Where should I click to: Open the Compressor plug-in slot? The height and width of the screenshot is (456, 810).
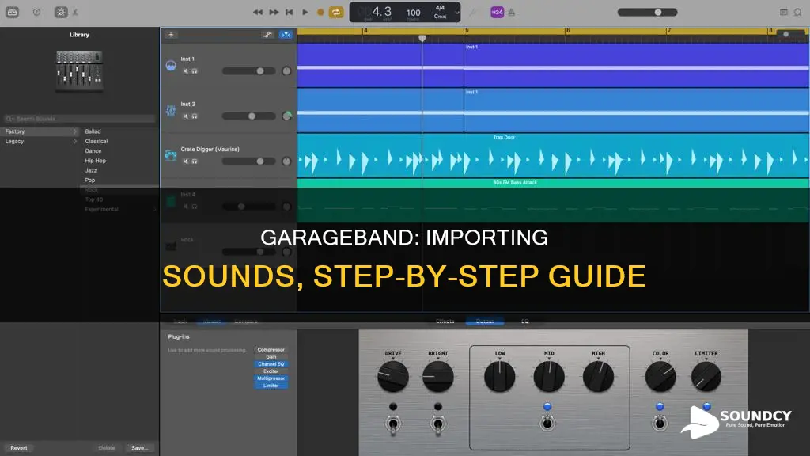coord(271,349)
